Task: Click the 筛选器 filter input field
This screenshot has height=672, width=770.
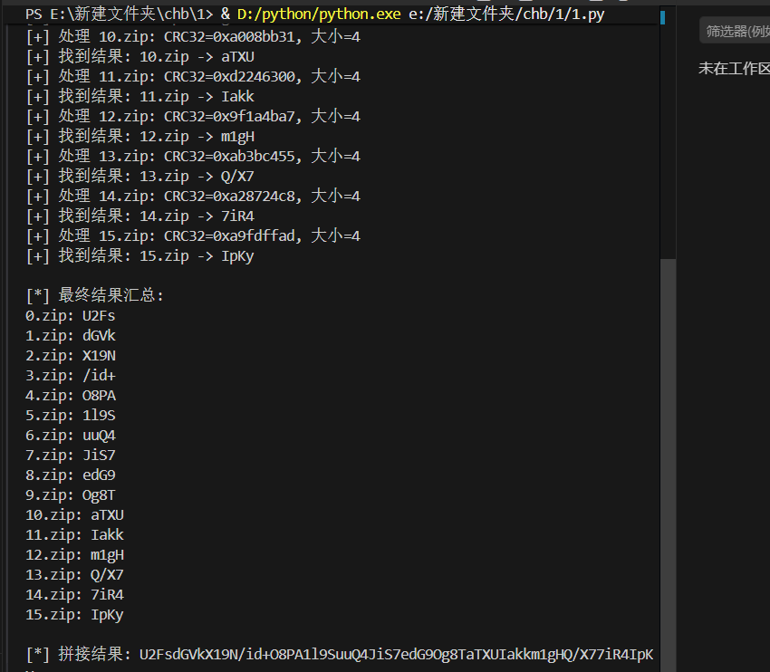Action: pyautogui.click(x=734, y=30)
